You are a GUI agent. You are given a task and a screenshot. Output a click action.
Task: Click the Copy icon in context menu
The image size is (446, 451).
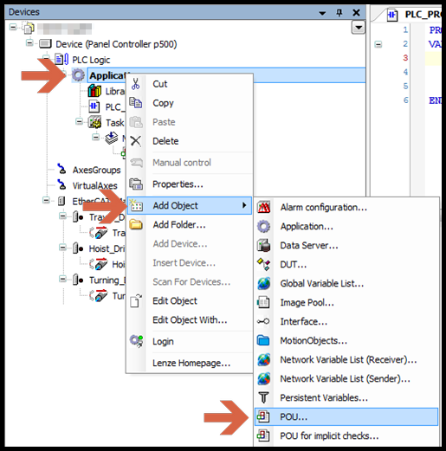[x=135, y=103]
